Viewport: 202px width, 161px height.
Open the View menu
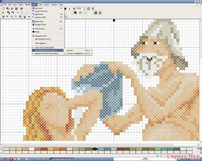click(x=15, y=5)
